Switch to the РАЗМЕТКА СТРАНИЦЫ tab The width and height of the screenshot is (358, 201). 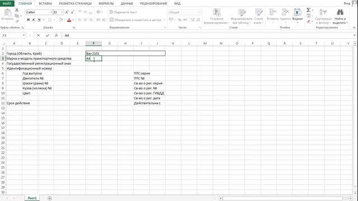click(76, 3)
